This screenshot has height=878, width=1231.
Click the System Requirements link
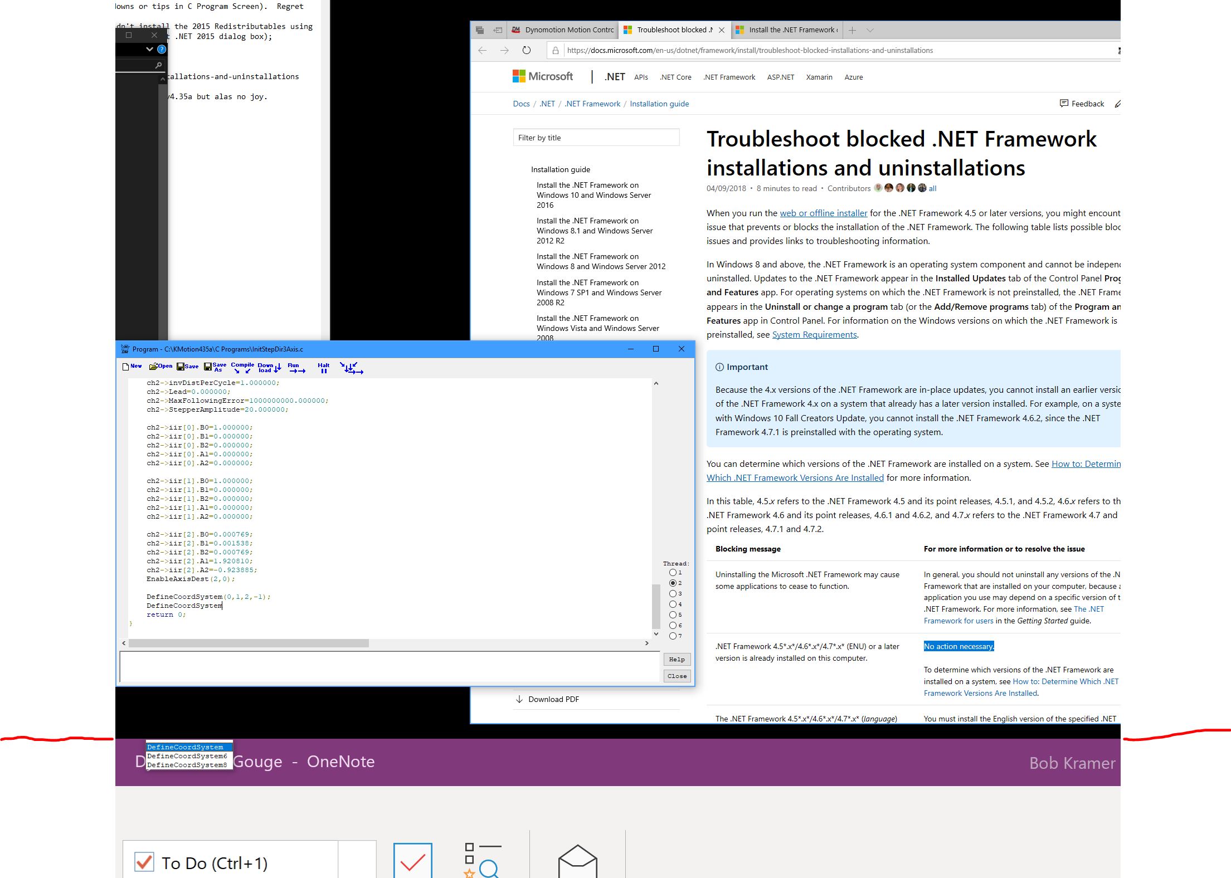[x=814, y=335]
